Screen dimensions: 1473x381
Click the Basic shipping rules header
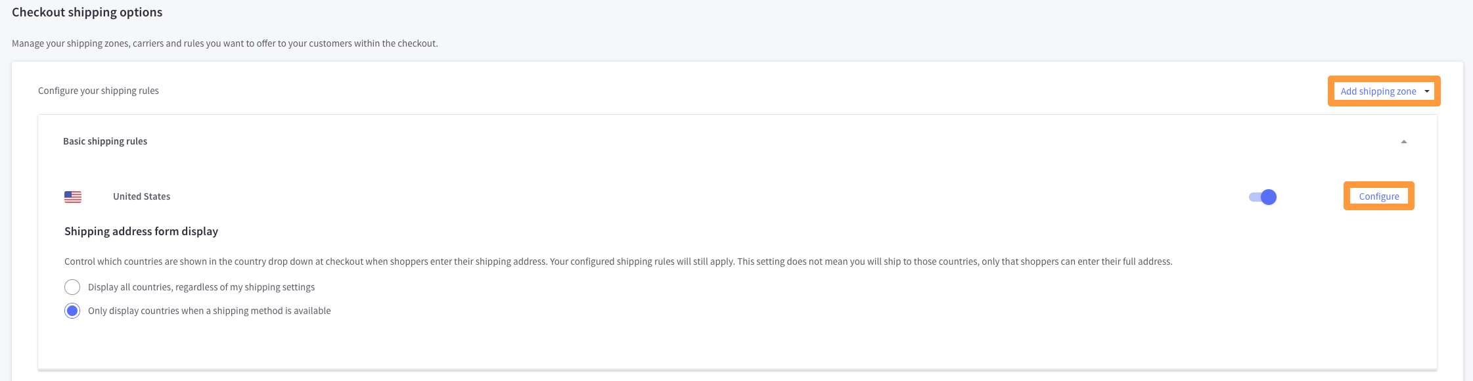105,141
